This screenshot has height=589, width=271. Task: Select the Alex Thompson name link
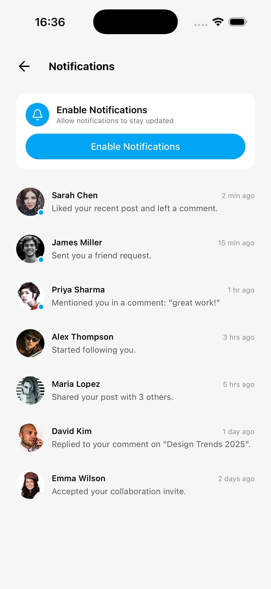click(82, 337)
